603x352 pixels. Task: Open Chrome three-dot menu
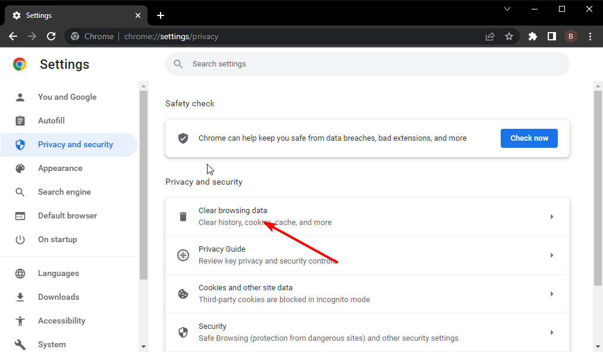(x=591, y=36)
